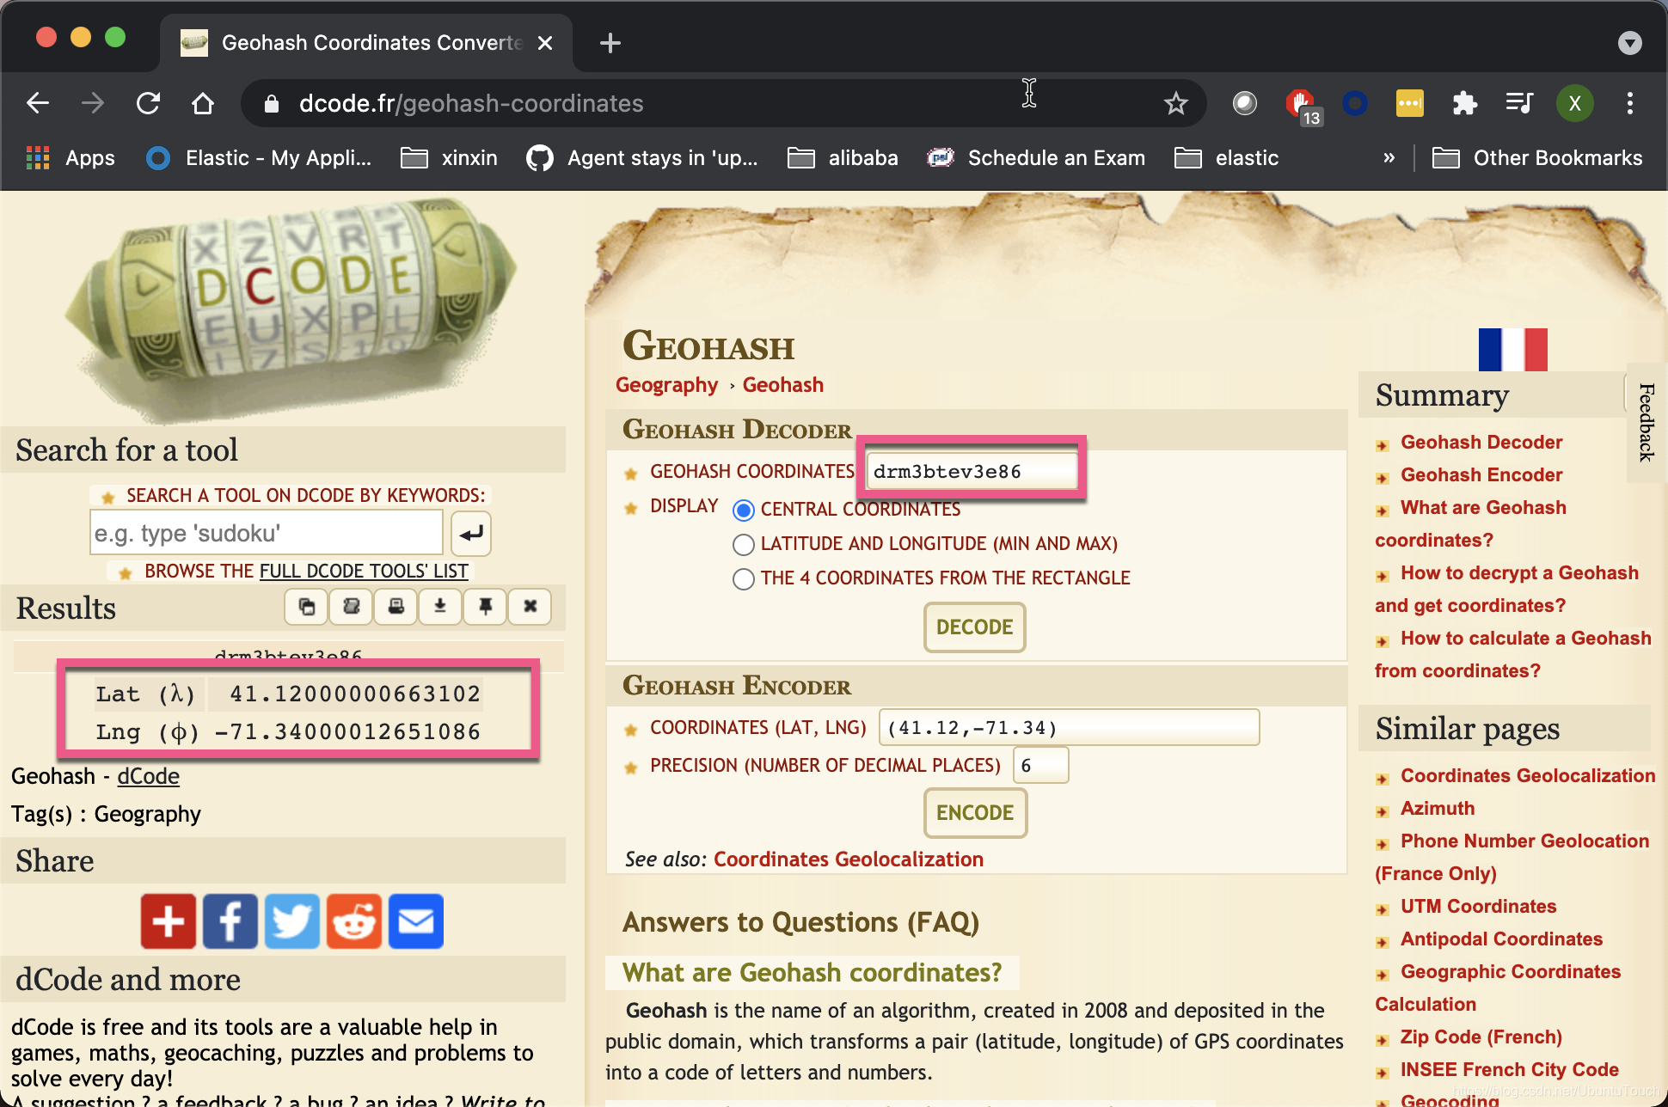Submit tool search with enter arrow
The width and height of the screenshot is (1668, 1107).
pyautogui.click(x=470, y=534)
